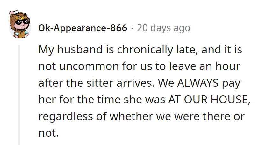Click the capitalized word "ALWAYS"
258x145 pixels.
point(197,83)
